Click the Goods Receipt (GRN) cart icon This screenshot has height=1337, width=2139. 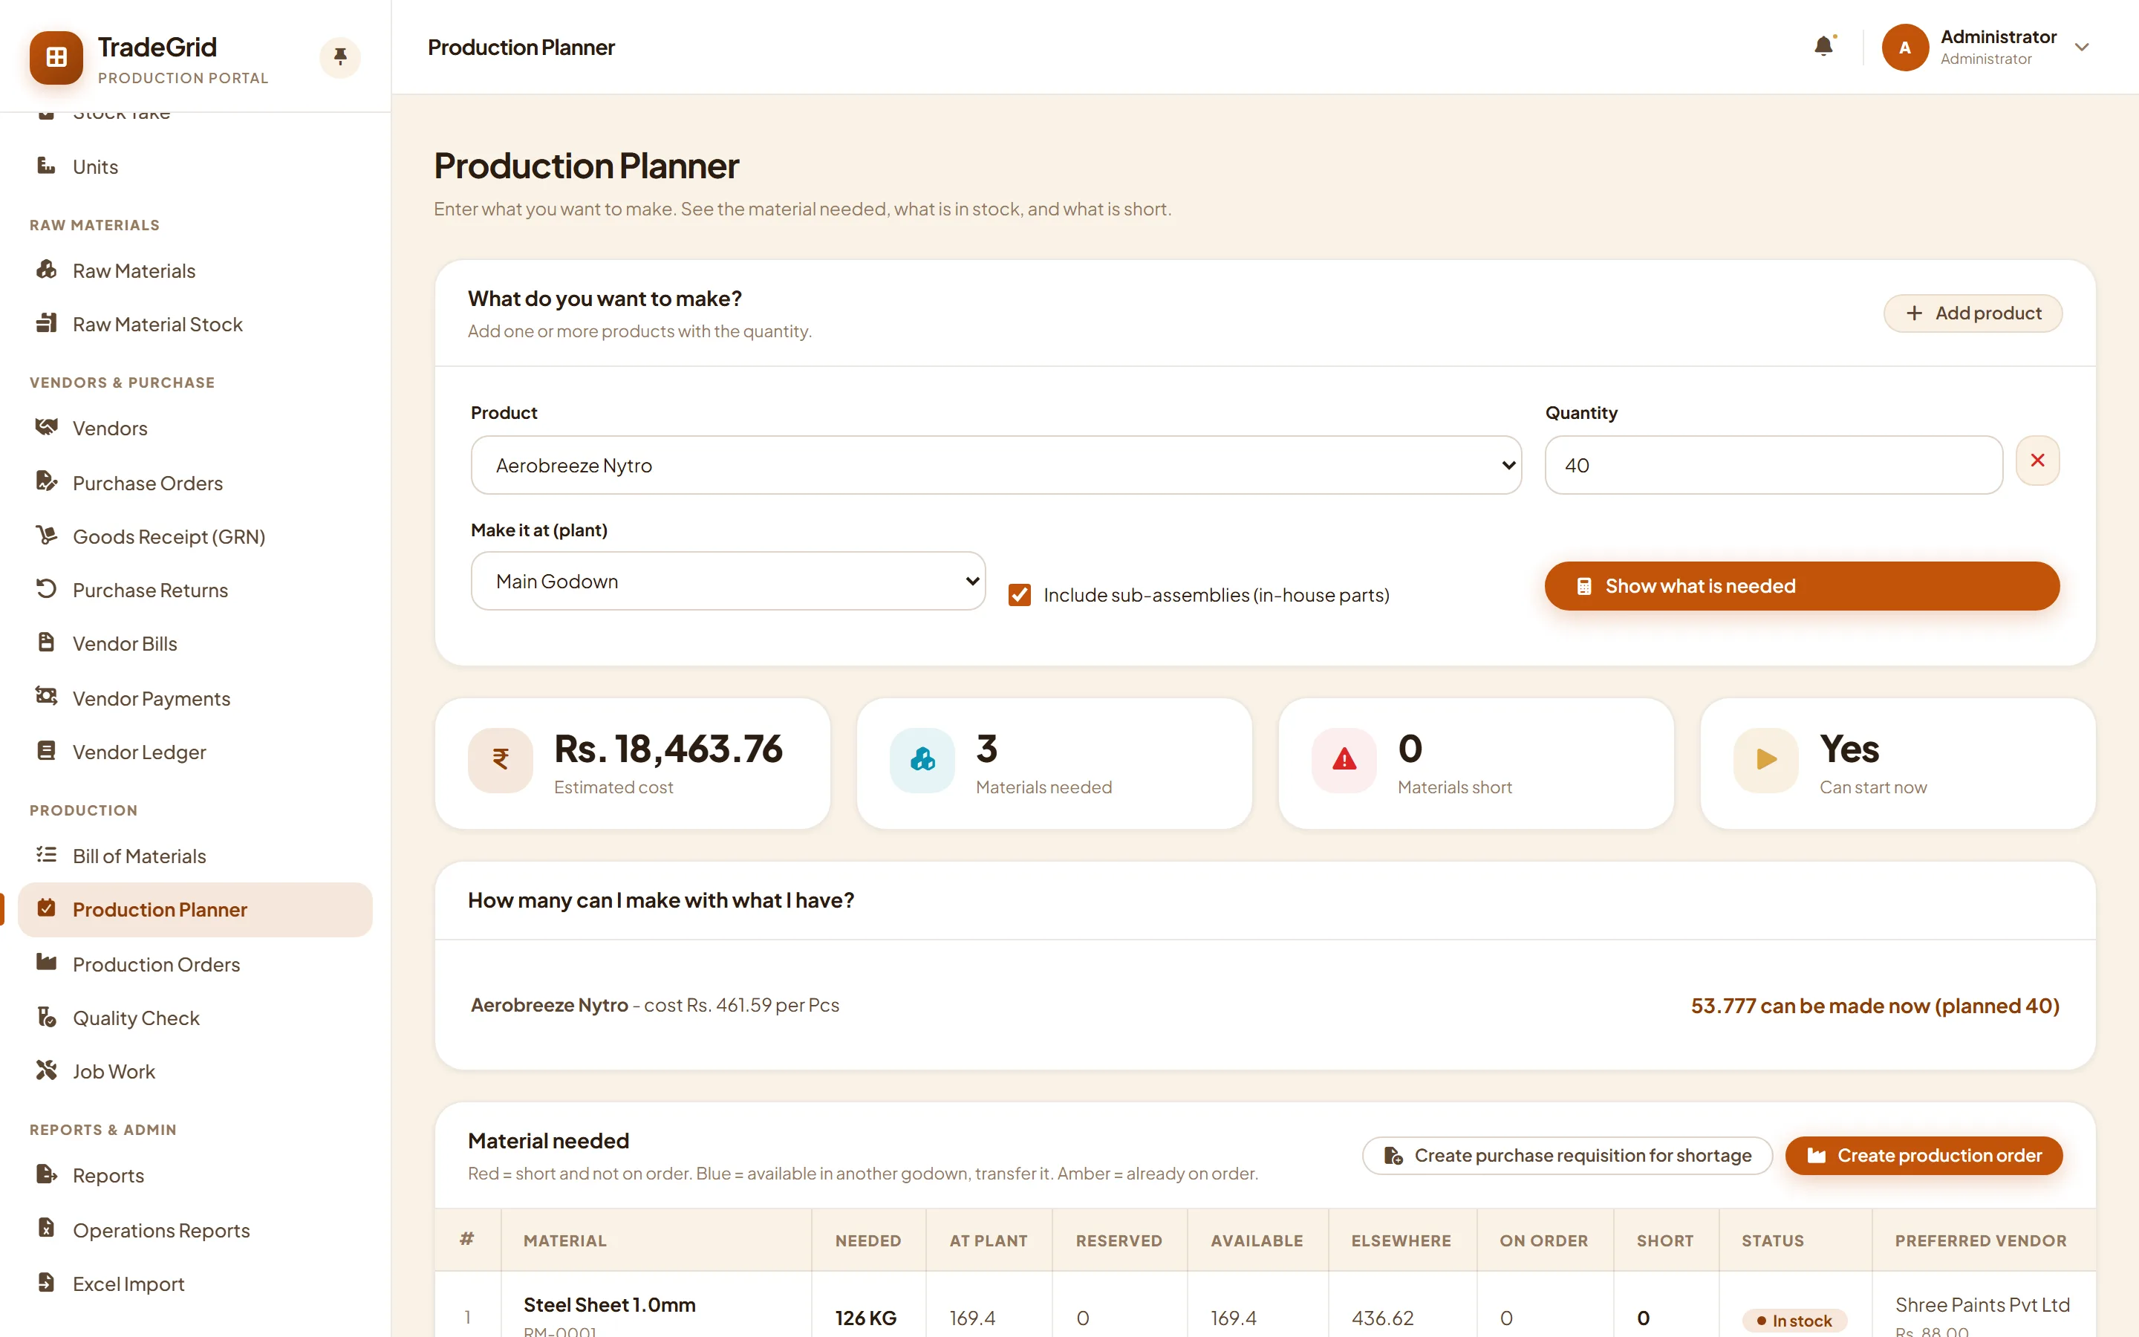coord(46,535)
